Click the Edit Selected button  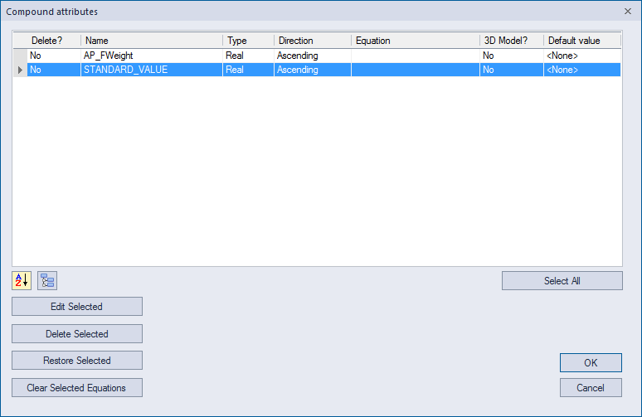point(77,307)
